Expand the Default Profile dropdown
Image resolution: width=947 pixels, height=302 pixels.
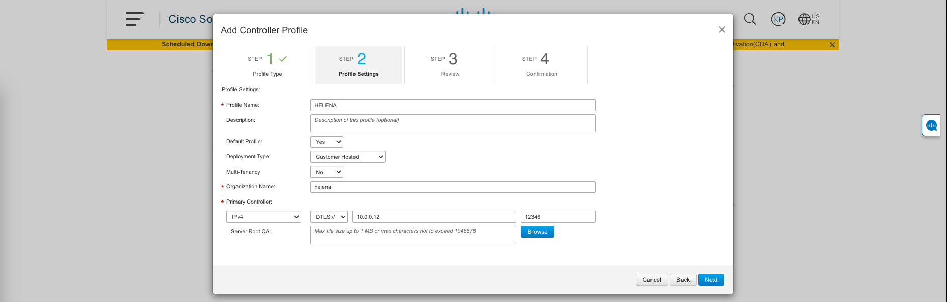point(327,142)
